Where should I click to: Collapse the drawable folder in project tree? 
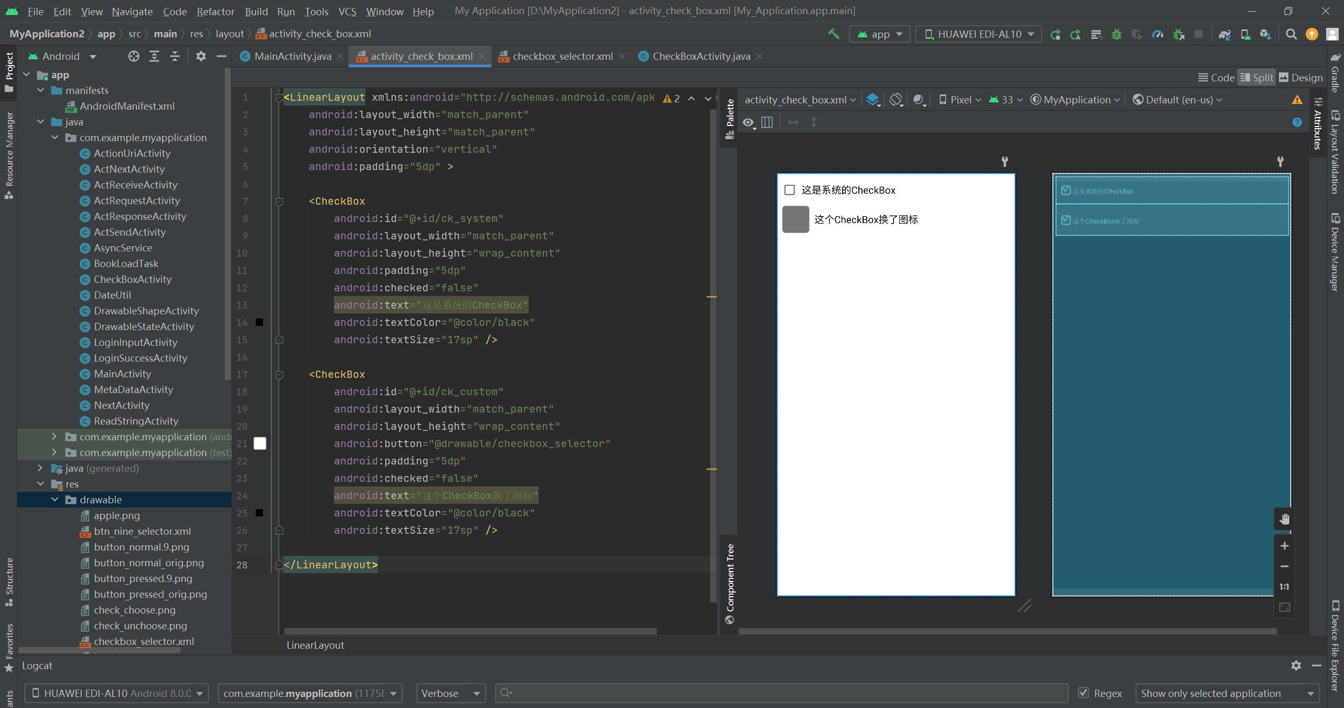pyautogui.click(x=55, y=500)
